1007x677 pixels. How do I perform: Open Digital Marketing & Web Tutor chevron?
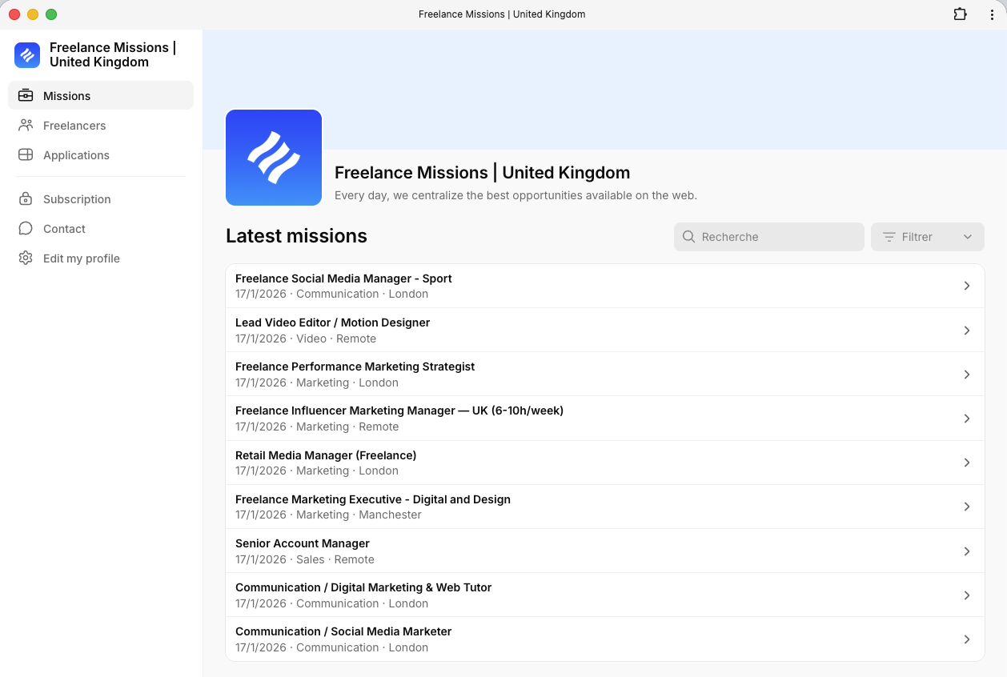[x=967, y=595]
